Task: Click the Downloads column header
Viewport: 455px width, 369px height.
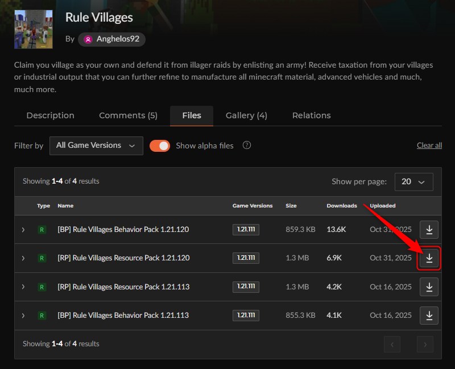Action: [342, 206]
